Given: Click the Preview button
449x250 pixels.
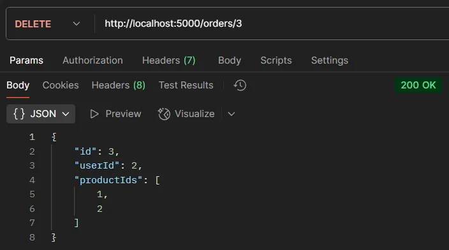Looking at the screenshot, I should [x=115, y=114].
